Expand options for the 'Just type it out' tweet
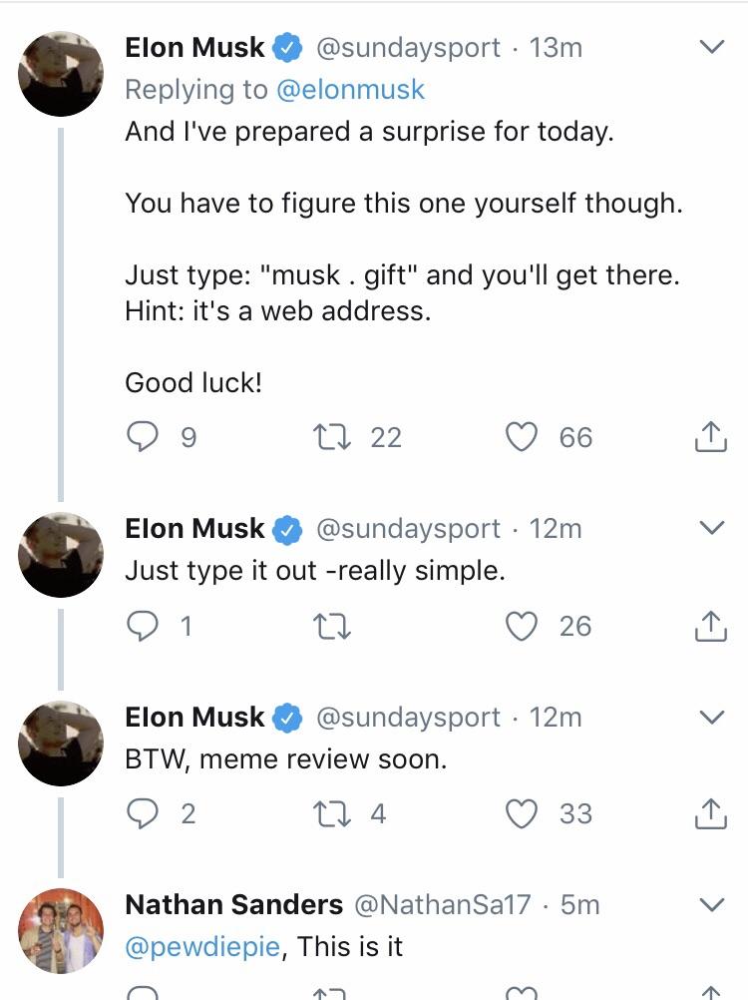The image size is (748, 1000). coord(710,529)
